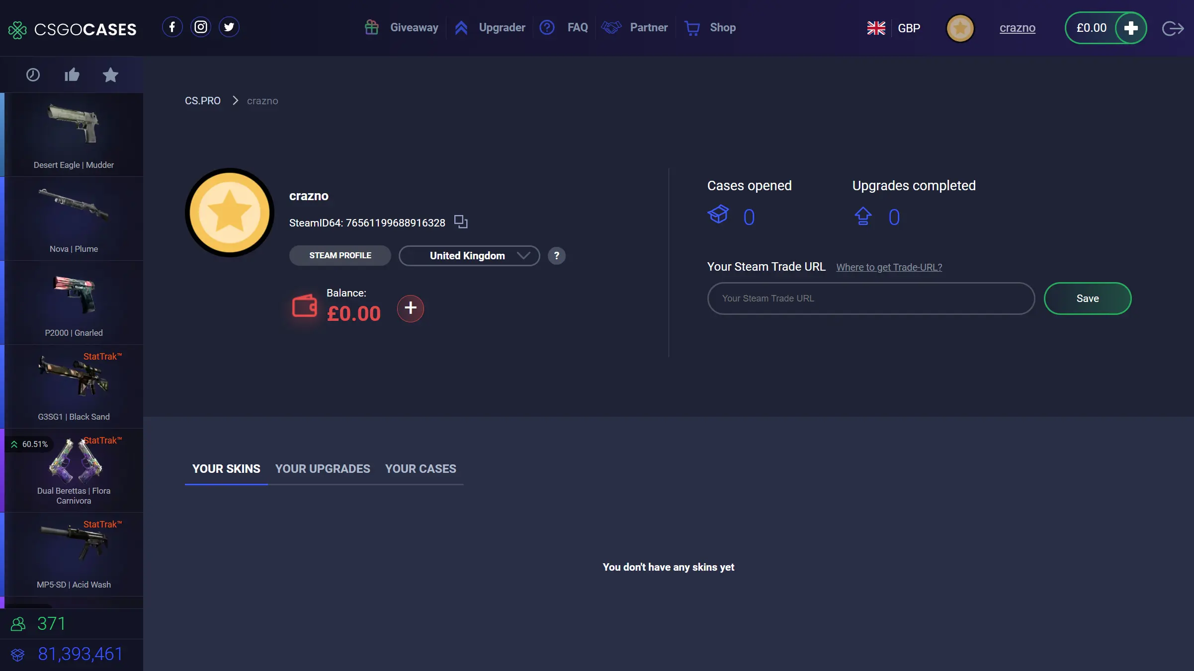Click the Giveaway gift icon
The height and width of the screenshot is (671, 1194).
click(x=372, y=27)
